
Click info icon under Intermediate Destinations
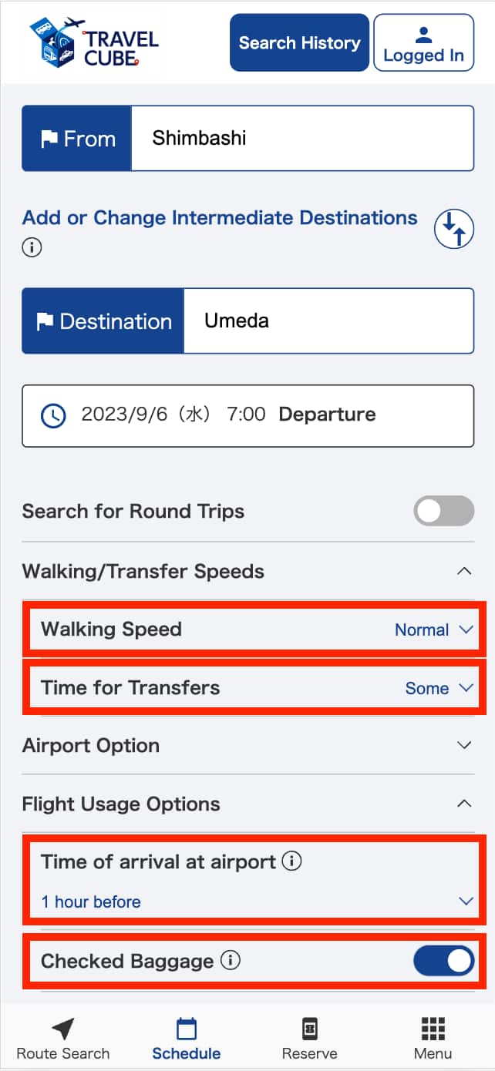point(32,247)
